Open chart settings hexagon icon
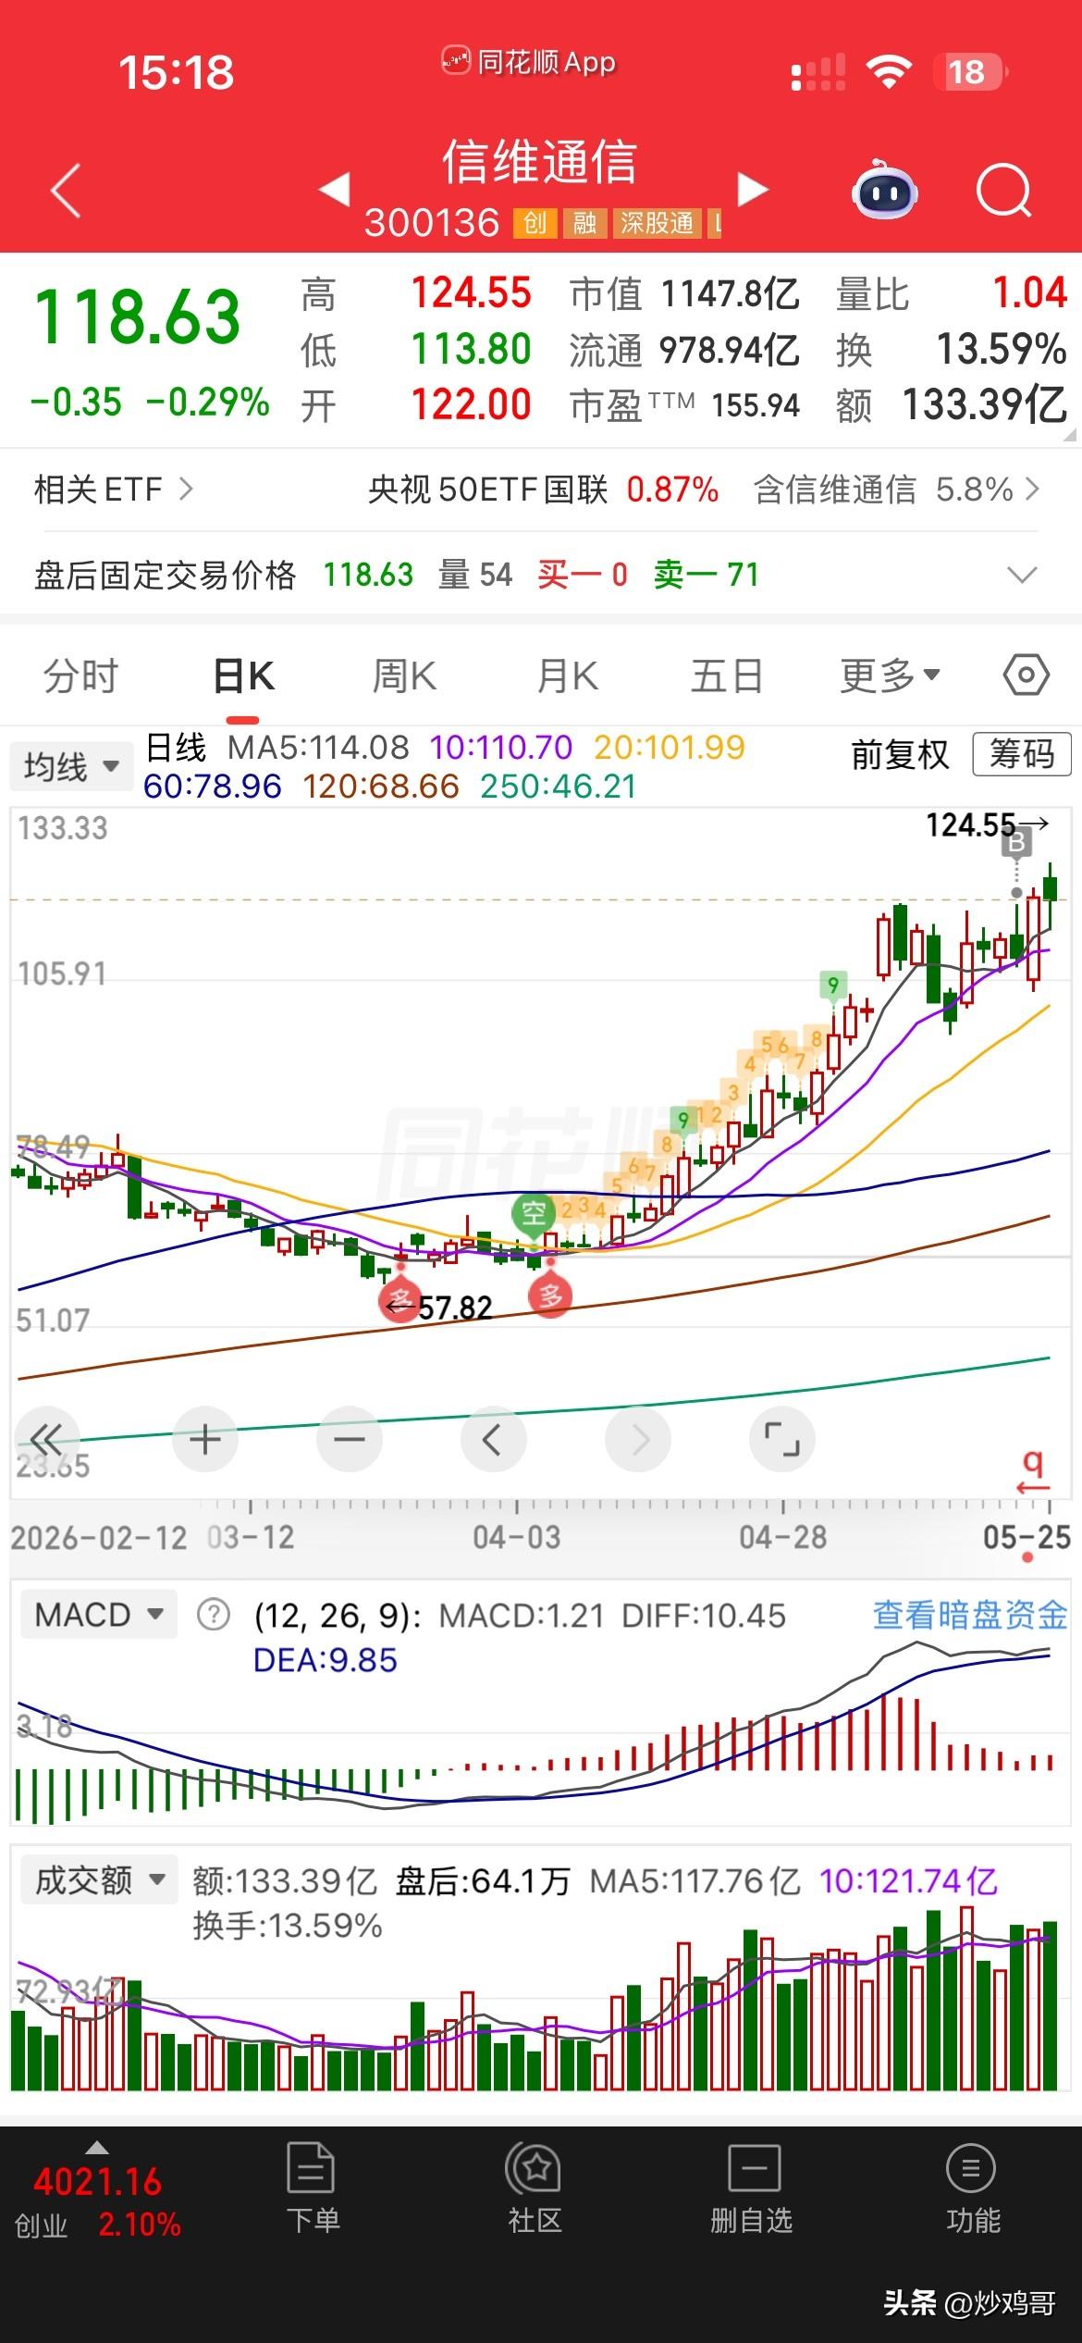The width and height of the screenshot is (1082, 2343). [x=1026, y=676]
